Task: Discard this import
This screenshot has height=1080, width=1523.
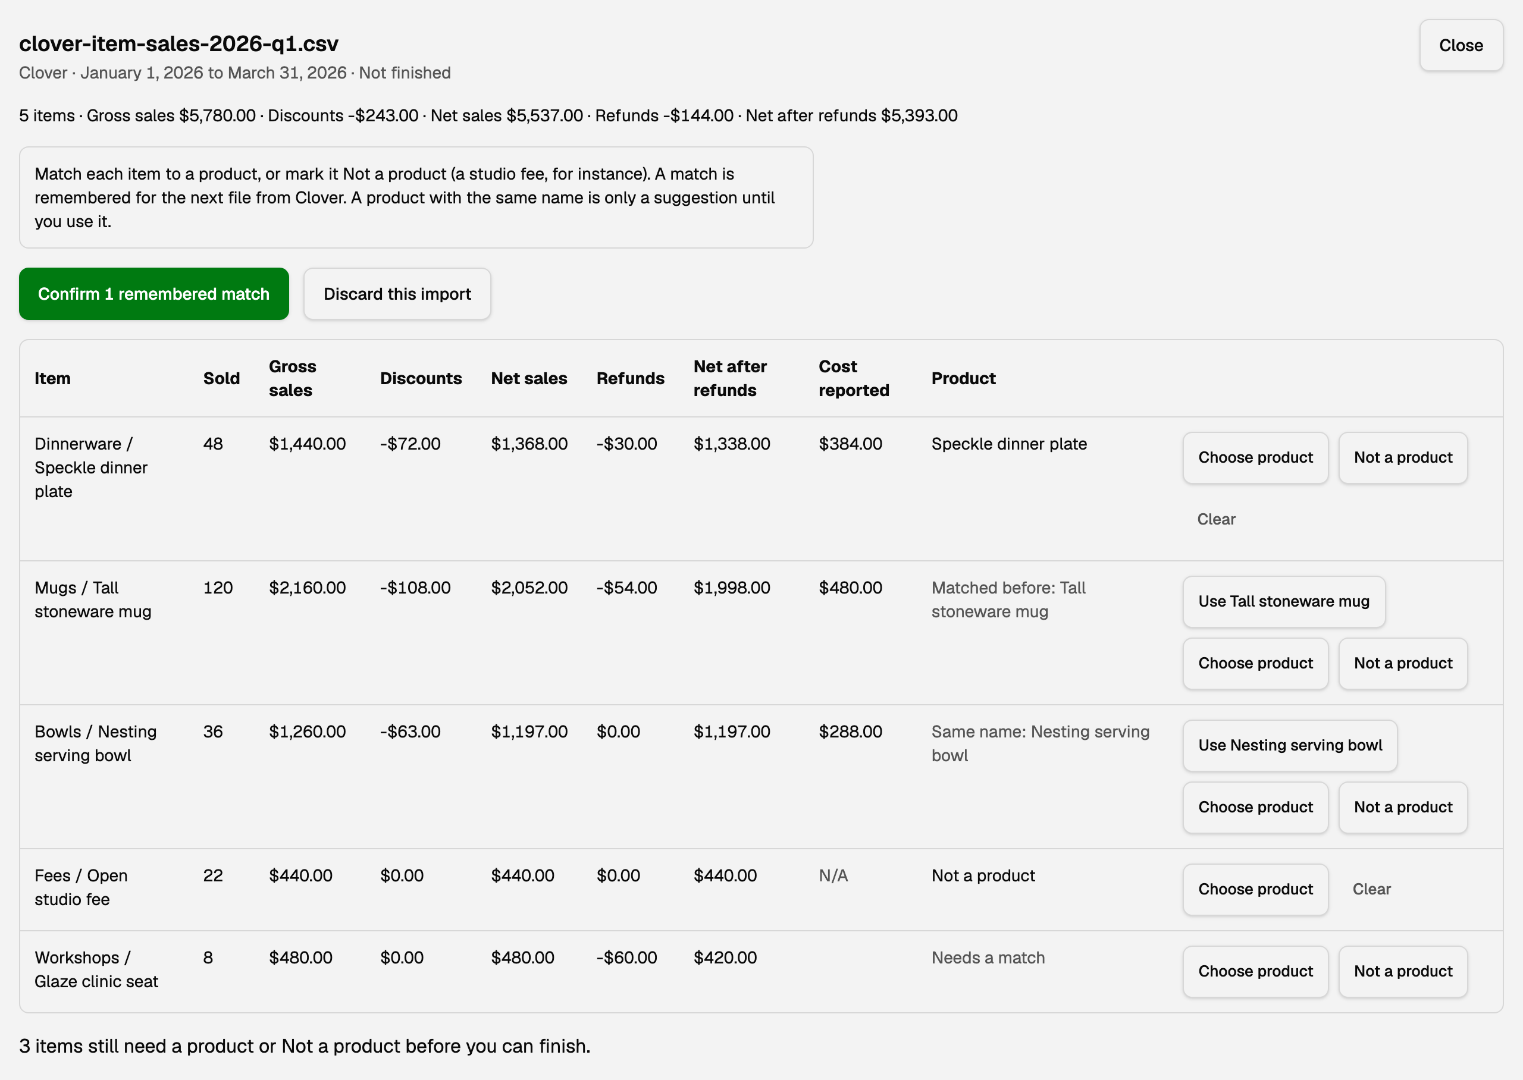Action: 397,294
